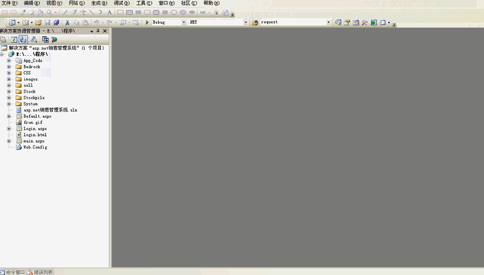Screen dimensions: 484x275
Task: Click the Find in Files binoculars icon
Action: pyautogui.click(x=255, y=22)
